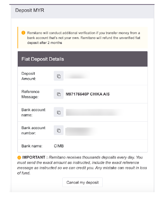
Task: Click the CIMB bank name value
Action: point(59,146)
